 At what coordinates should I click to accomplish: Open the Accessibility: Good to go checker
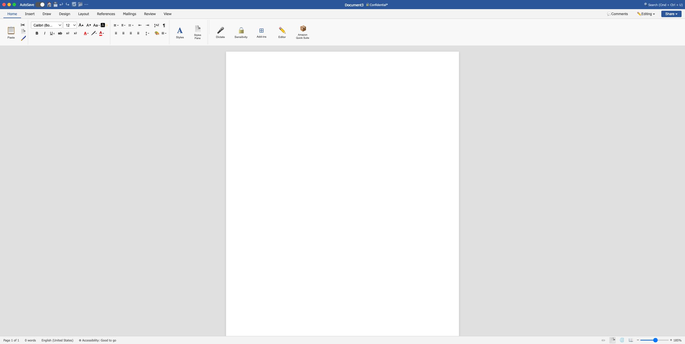pyautogui.click(x=97, y=340)
